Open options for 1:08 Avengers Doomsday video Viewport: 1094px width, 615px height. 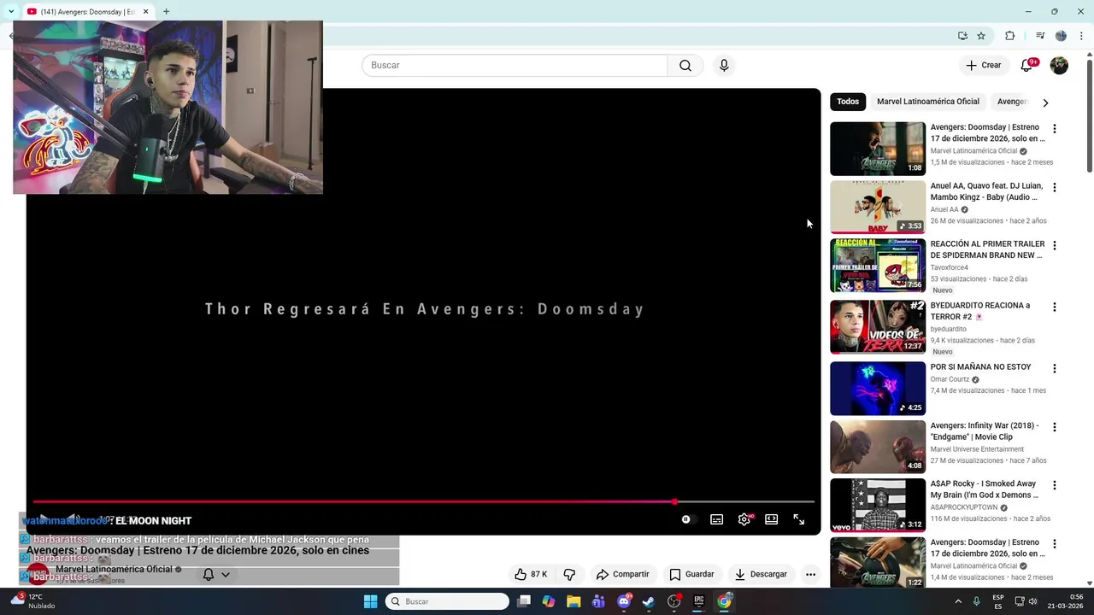pyautogui.click(x=1054, y=129)
